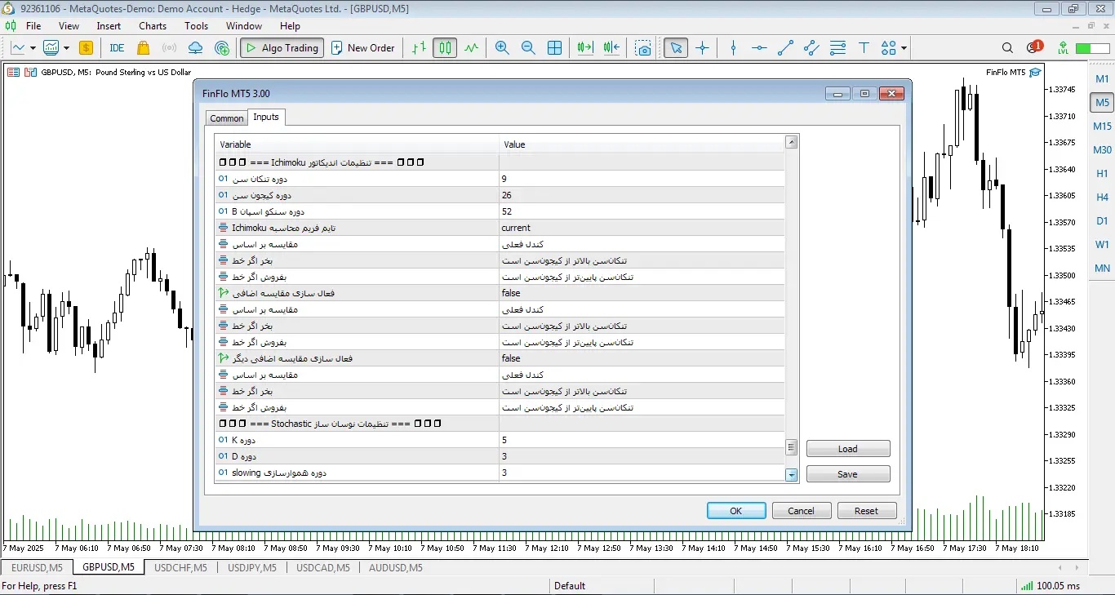Switch chart to bar chart mode
Image resolution: width=1115 pixels, height=595 pixels.
(x=419, y=48)
